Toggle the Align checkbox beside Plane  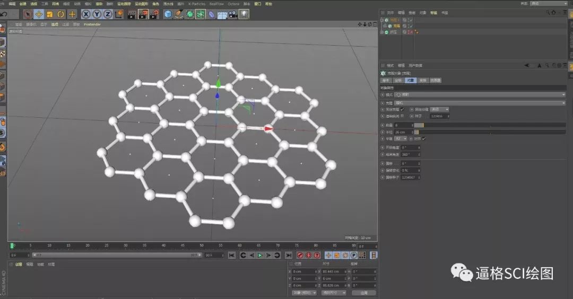(424, 139)
